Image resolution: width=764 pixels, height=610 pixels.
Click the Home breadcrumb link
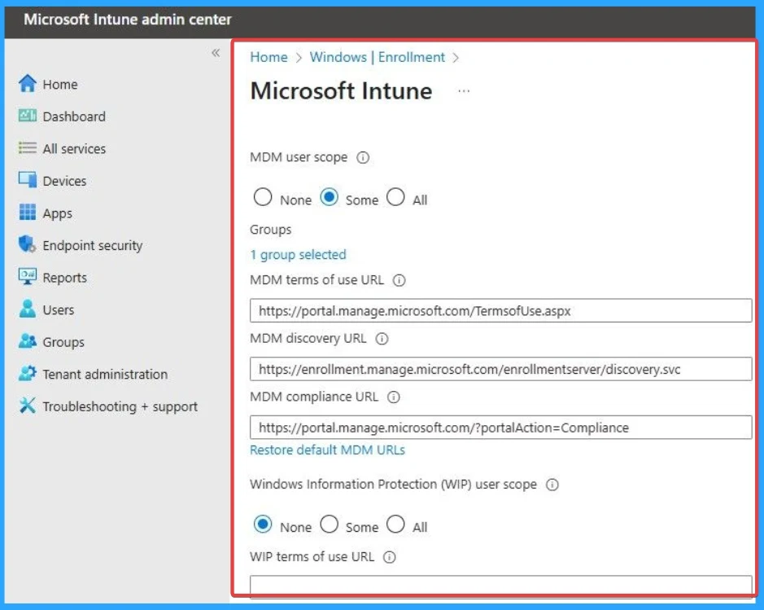coord(268,57)
